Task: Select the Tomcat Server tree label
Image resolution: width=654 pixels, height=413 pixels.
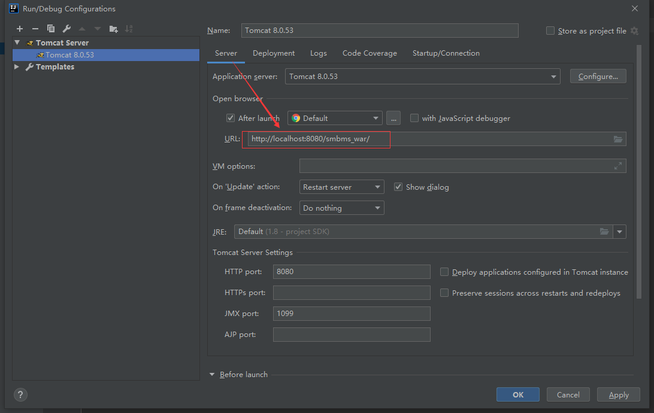Action: tap(62, 43)
